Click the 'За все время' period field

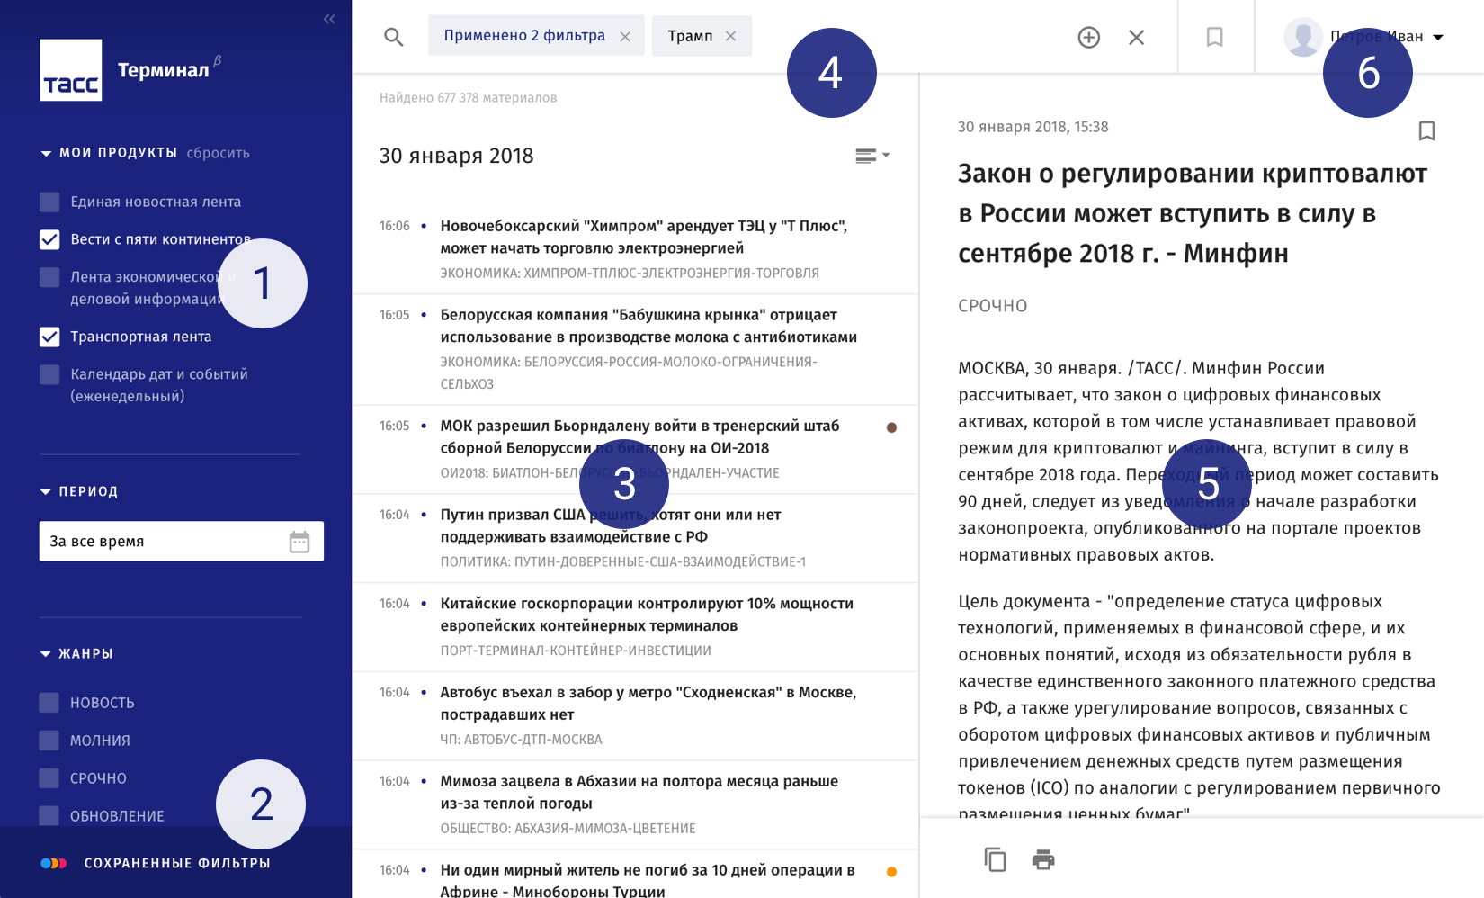click(x=181, y=542)
